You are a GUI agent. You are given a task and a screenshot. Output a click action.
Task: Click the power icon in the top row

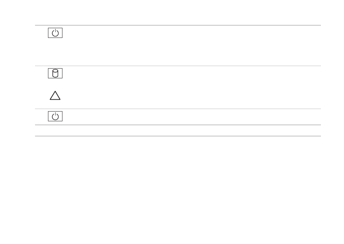(55, 33)
